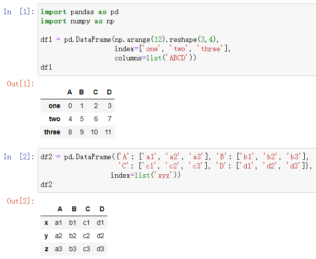Image resolution: width=316 pixels, height=259 pixels.
Task: Click the Out[2] output prompt
Action: point(20,201)
